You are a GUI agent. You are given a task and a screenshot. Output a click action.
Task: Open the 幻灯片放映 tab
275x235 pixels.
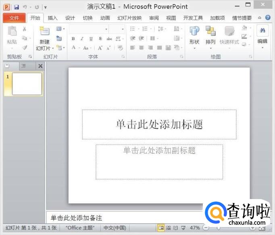tap(129, 18)
